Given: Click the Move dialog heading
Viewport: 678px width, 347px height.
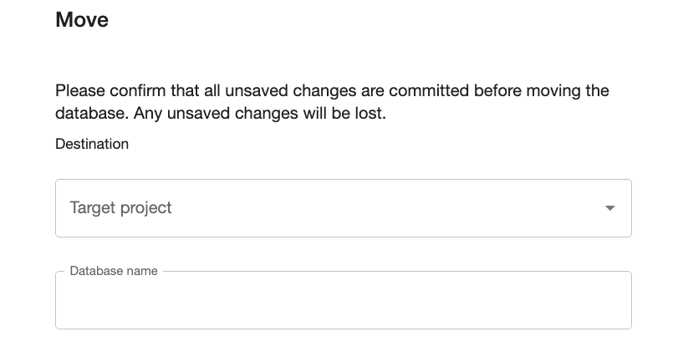Looking at the screenshot, I should [82, 19].
